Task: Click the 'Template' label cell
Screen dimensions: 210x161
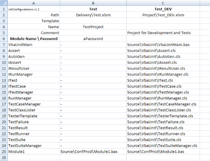Action: [34, 21]
